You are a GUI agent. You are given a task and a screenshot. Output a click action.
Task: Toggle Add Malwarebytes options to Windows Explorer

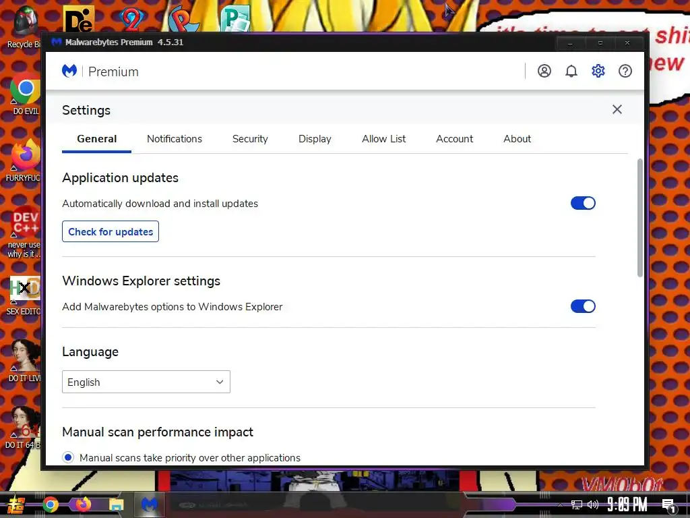point(583,306)
